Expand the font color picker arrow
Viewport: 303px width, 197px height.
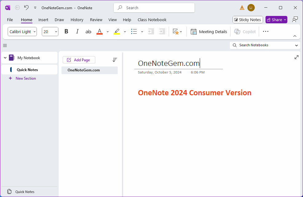108,32
